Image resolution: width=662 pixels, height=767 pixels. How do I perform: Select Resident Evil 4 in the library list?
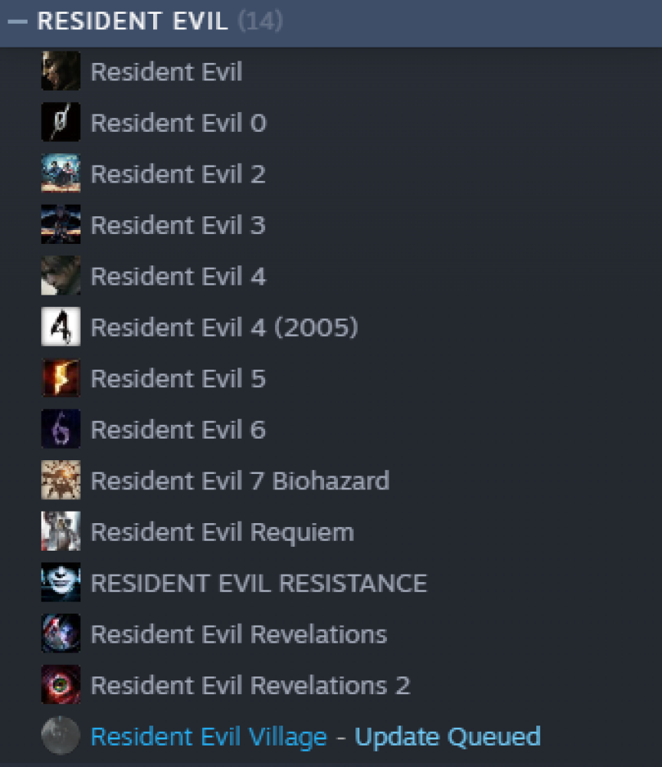tap(331, 276)
